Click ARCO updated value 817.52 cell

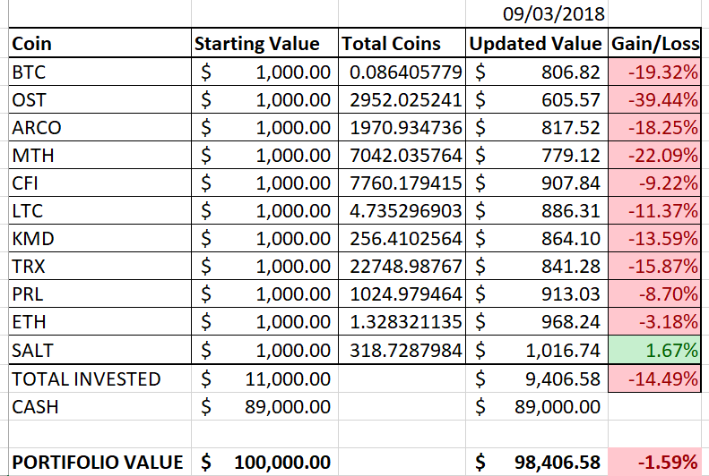coord(536,127)
